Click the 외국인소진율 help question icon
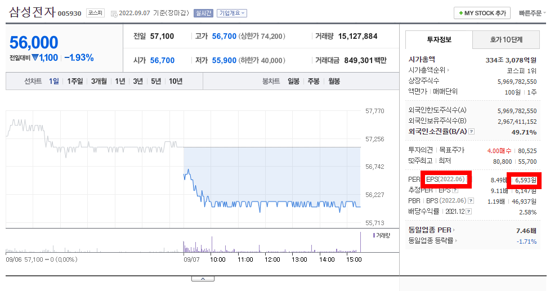 pyautogui.click(x=472, y=132)
